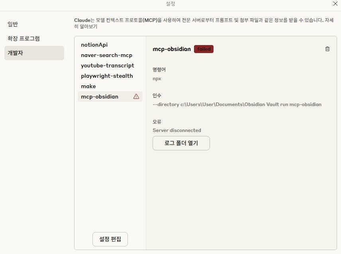Click the 오류 label
Image resolution: width=341 pixels, height=254 pixels.
click(157, 122)
